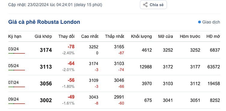Click the price range bar under 09/24
This screenshot has width=226, height=111.
tap(17, 104)
